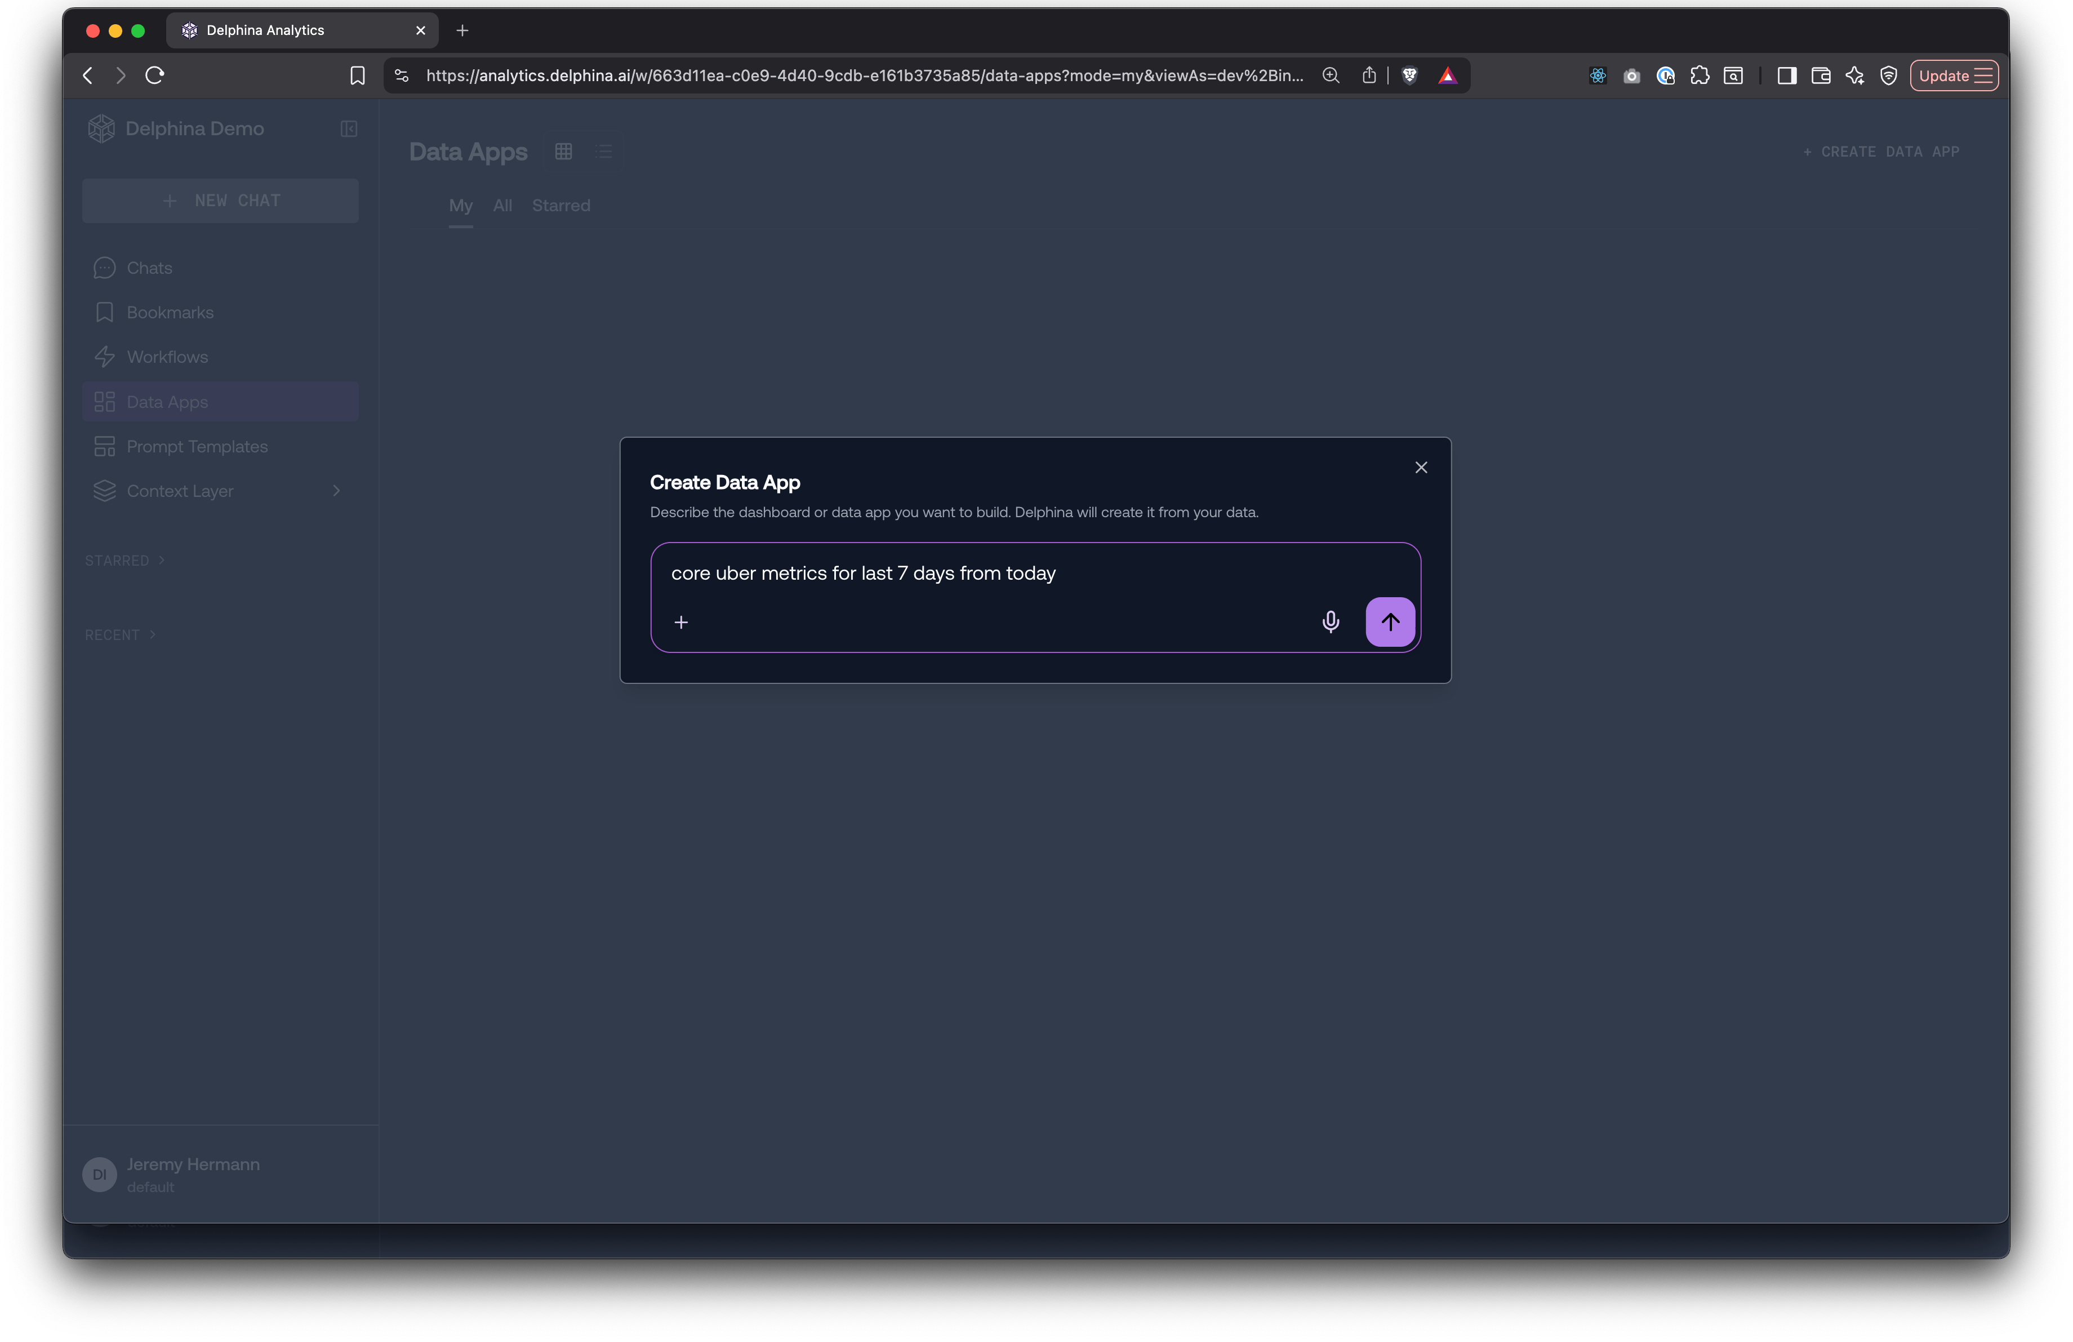Screen dimensions: 2073x1342
Task: Open Bookmarks in the sidebar
Action: [220, 313]
